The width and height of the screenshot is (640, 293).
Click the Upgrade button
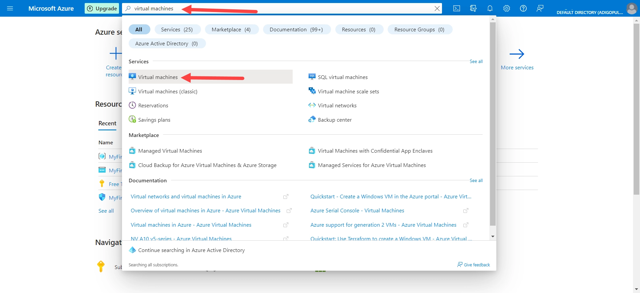102,9
